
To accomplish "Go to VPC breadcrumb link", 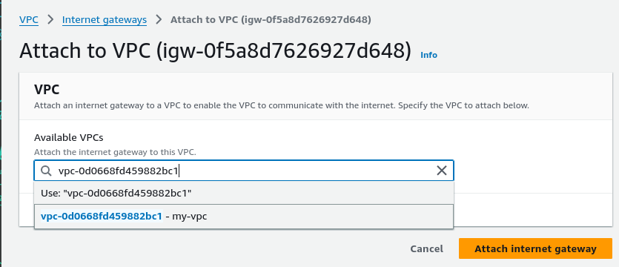I will click(29, 19).
